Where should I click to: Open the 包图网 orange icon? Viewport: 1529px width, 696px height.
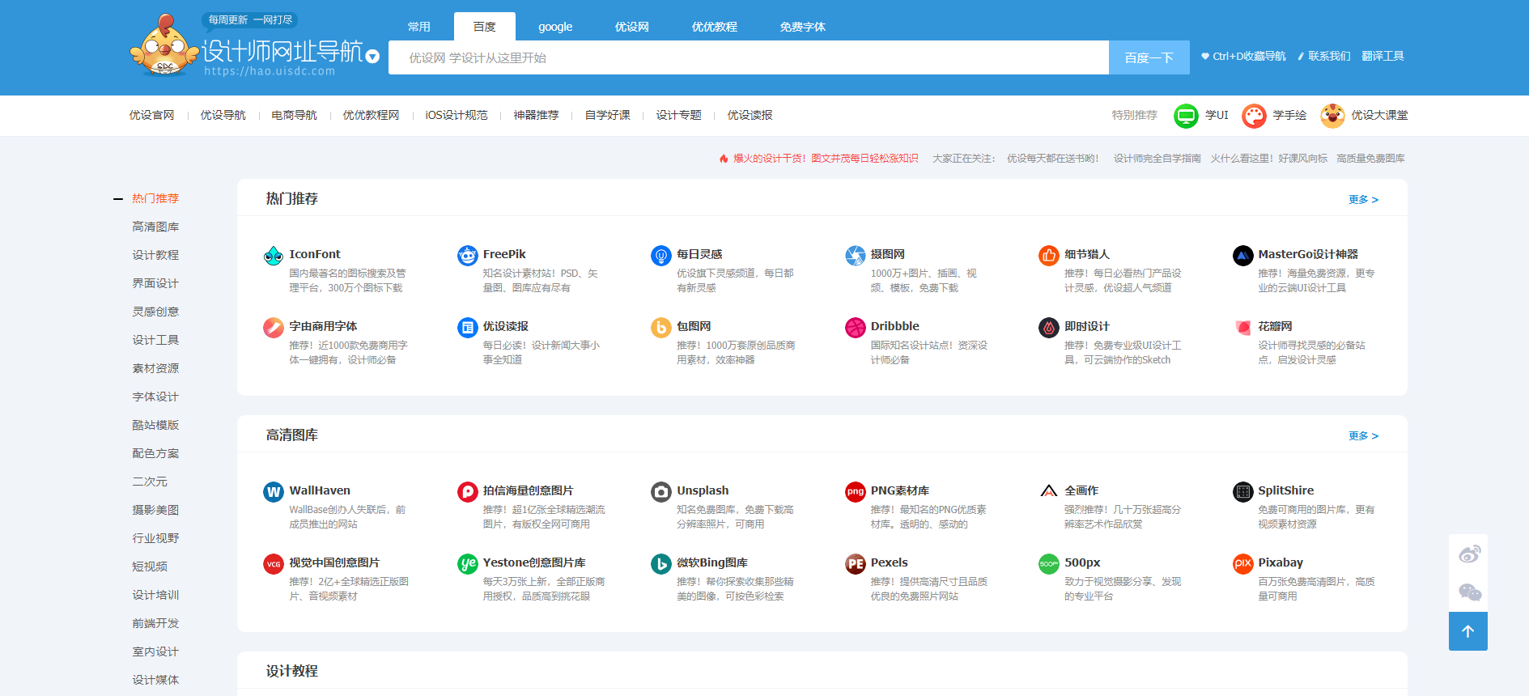click(x=661, y=328)
